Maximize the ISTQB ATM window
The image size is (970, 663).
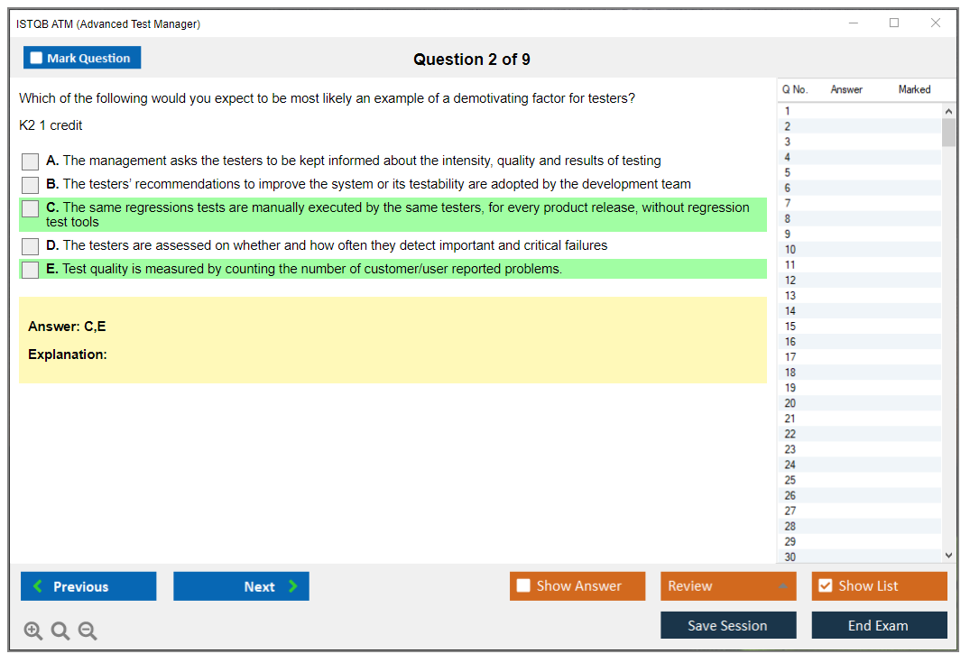coord(894,23)
